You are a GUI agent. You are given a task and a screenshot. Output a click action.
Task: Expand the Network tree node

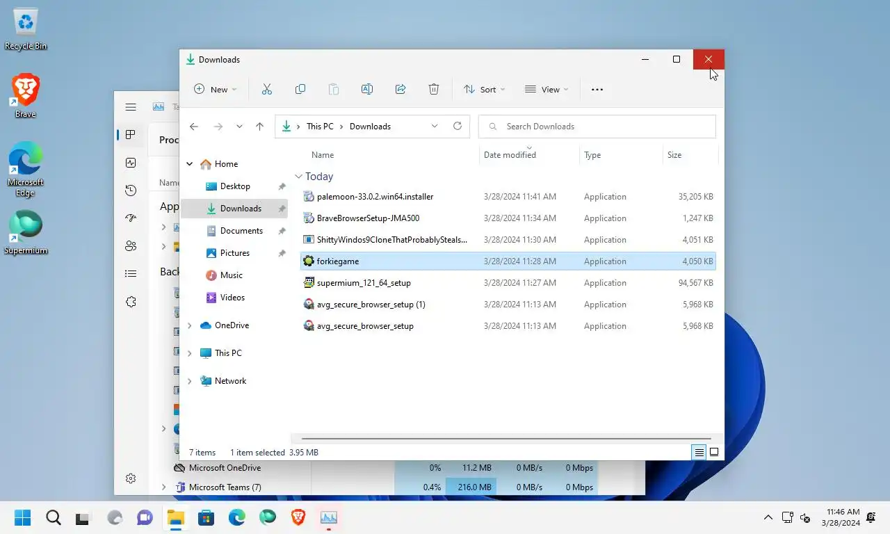click(x=189, y=381)
